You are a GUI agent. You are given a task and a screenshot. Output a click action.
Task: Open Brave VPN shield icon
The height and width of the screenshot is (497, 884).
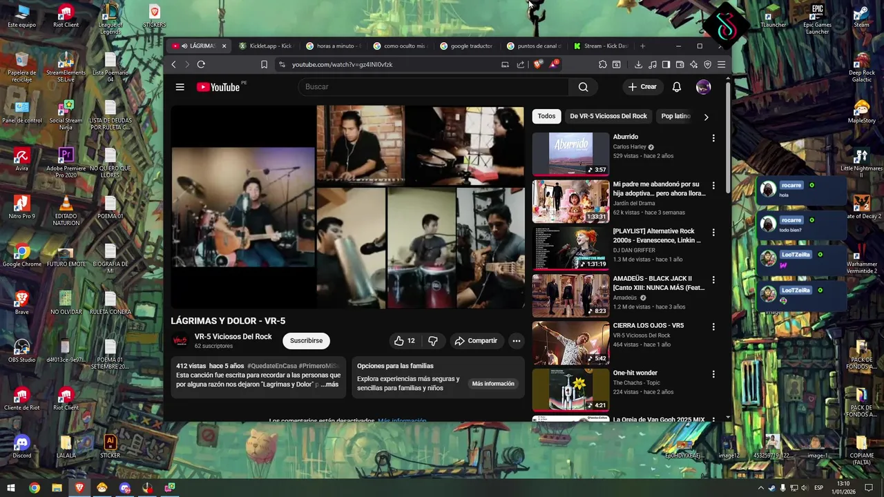point(707,64)
